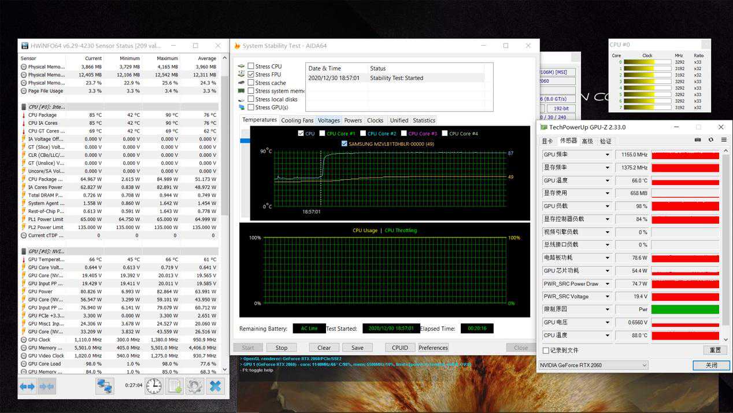
Task: Switch to the Cooling Fans tab
Action: (x=297, y=120)
